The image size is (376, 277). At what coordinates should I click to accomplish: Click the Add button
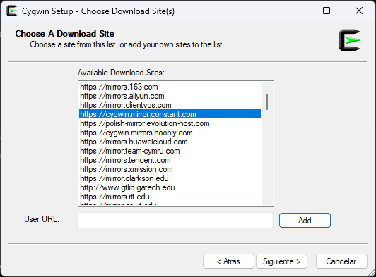pyautogui.click(x=305, y=221)
